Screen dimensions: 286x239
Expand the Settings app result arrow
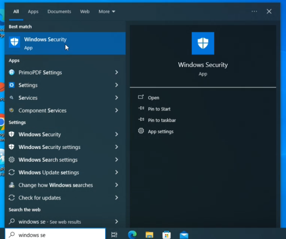pos(116,85)
